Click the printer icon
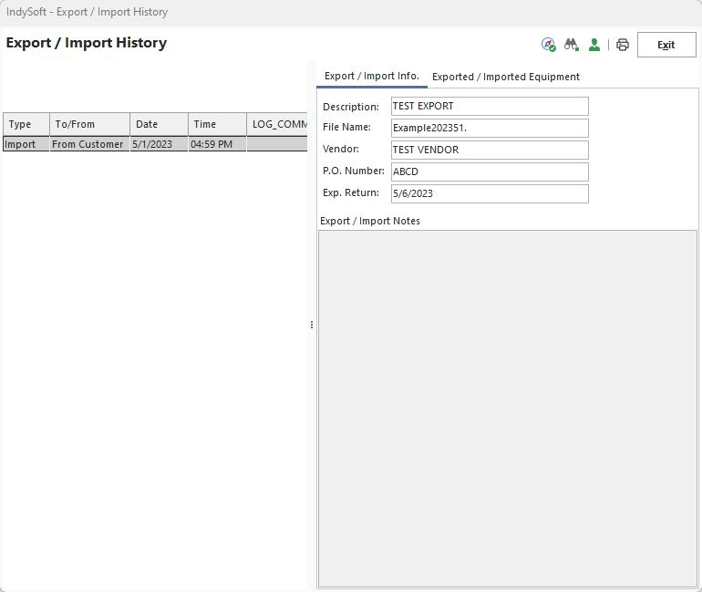702x592 pixels. (623, 45)
